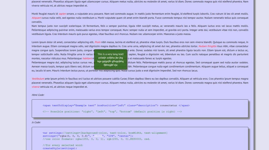Click the red italic word "viverra"

click(36, 87)
